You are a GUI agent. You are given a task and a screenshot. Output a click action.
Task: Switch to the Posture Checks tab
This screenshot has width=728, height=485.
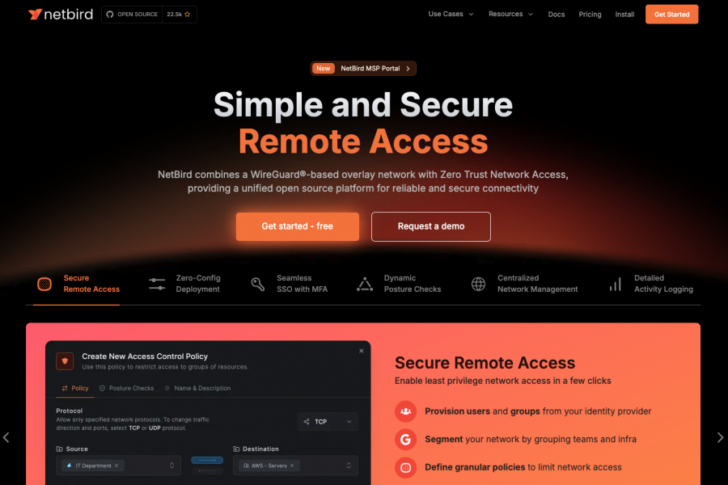tap(127, 388)
